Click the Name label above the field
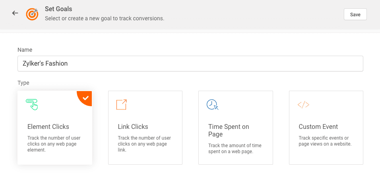The image size is (380, 177). [25, 50]
